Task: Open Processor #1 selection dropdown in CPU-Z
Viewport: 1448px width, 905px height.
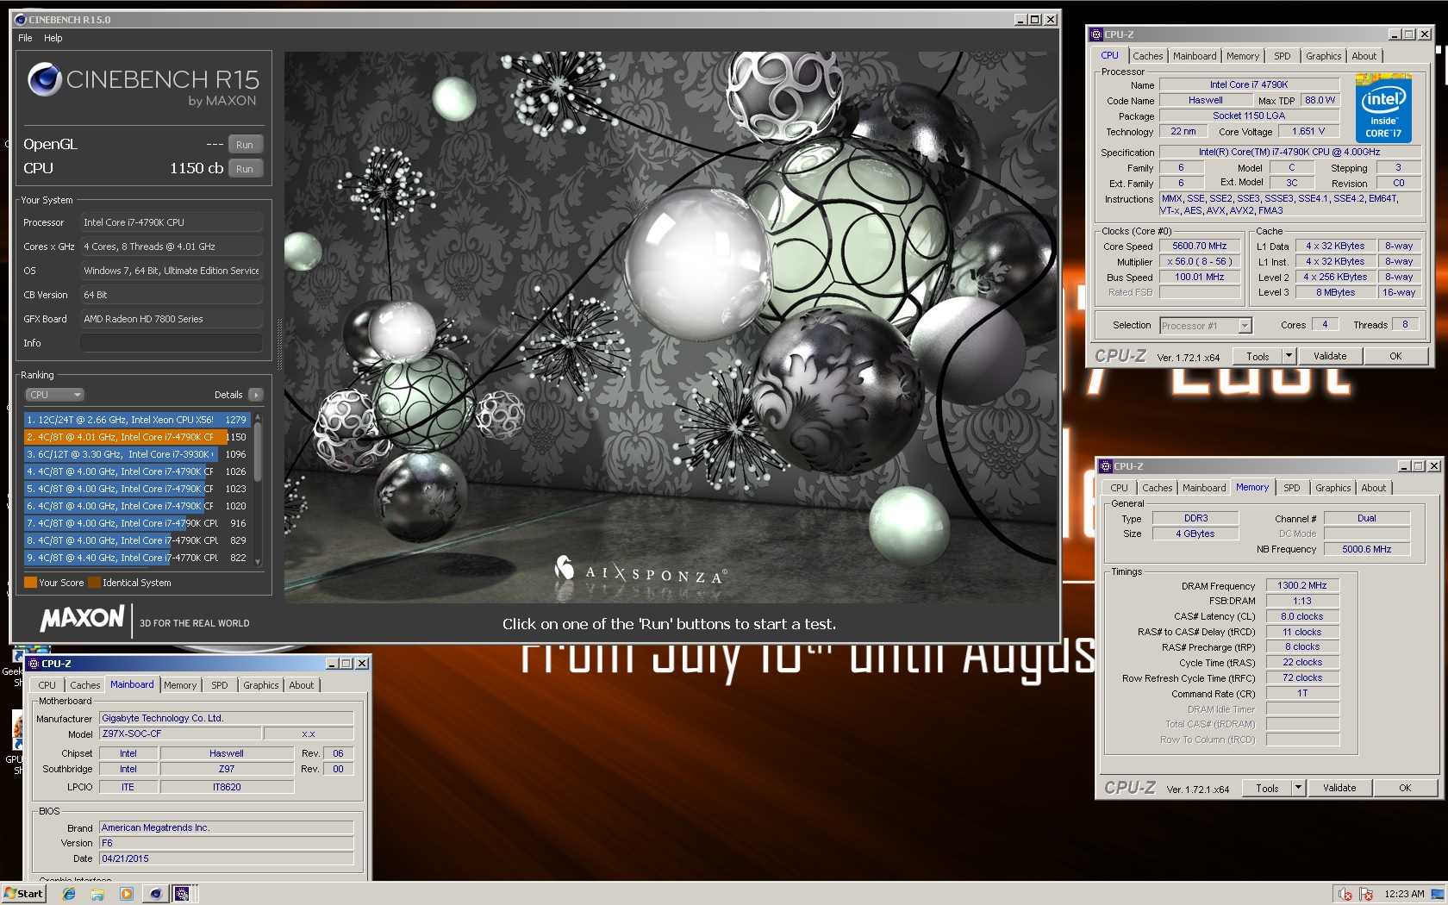Action: click(x=1205, y=326)
